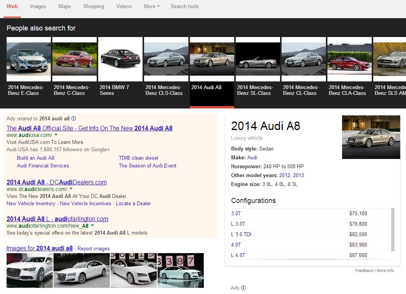The image size is (406, 294).
Task: Select the L 3.0T configuration
Action: click(x=238, y=224)
